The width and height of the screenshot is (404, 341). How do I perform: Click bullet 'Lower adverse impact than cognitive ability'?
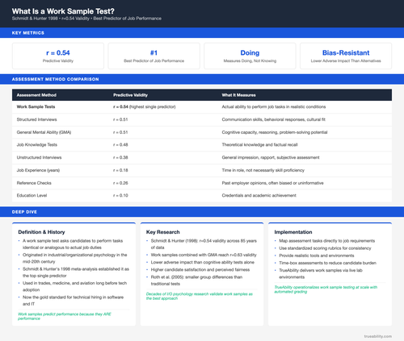[203, 262]
